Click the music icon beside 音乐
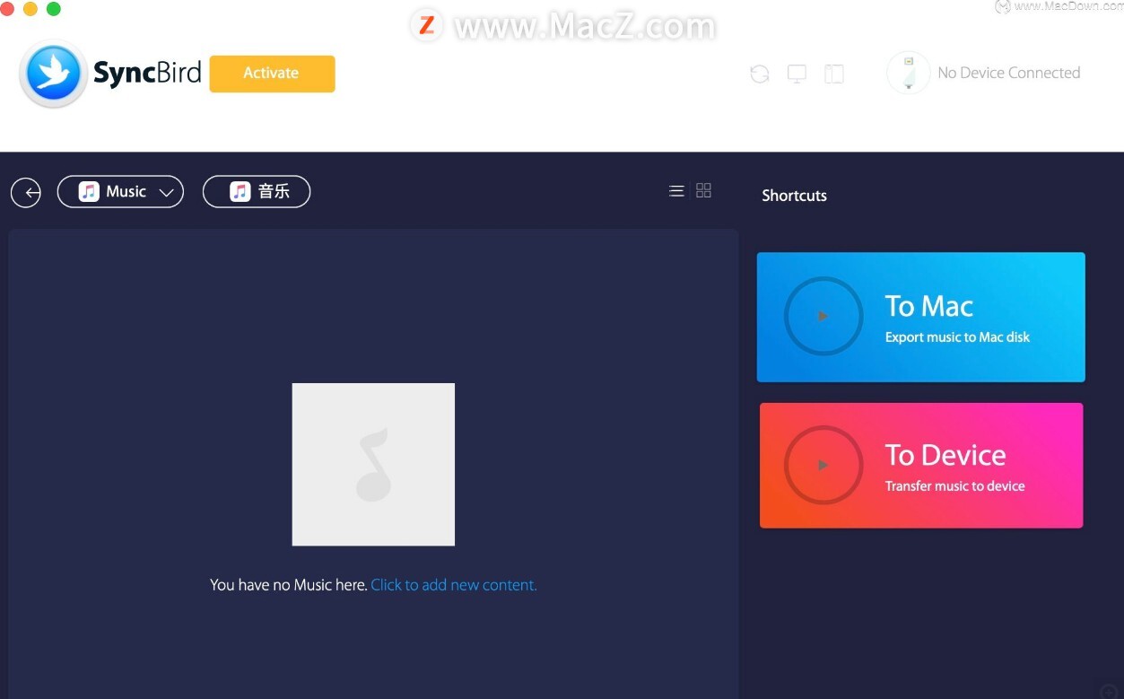 (x=240, y=191)
